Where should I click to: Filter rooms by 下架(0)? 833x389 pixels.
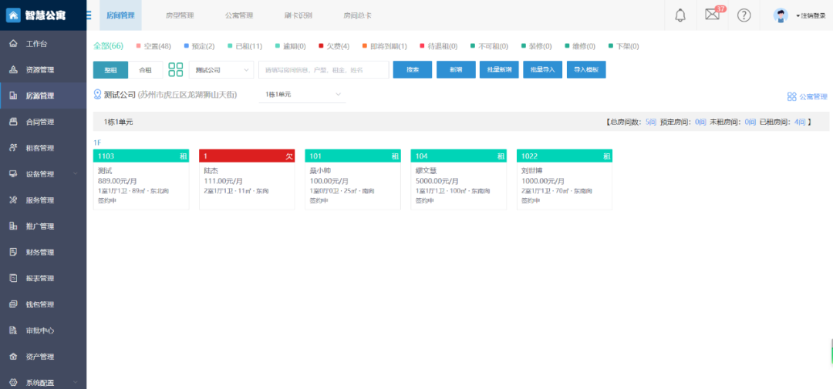[624, 46]
